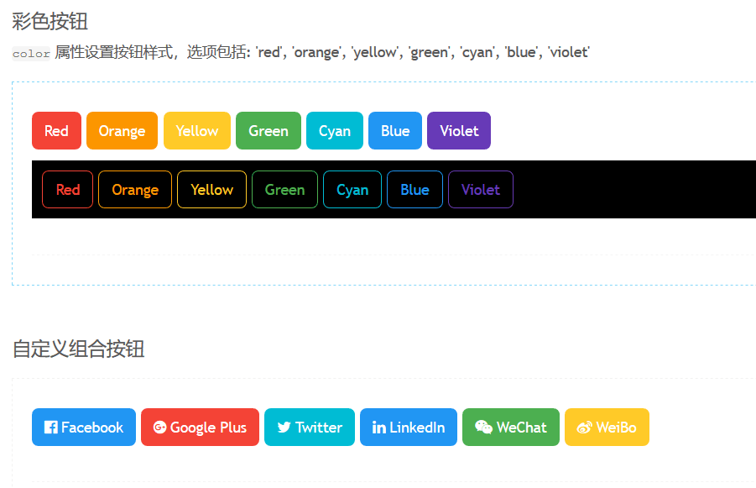Screen dimensions: 756x488
Task: Click the solid Violet button
Action: [x=459, y=131]
